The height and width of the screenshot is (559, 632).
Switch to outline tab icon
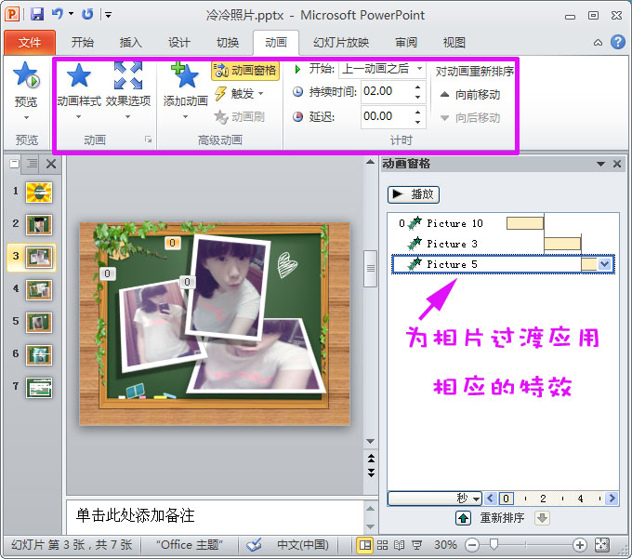[32, 164]
